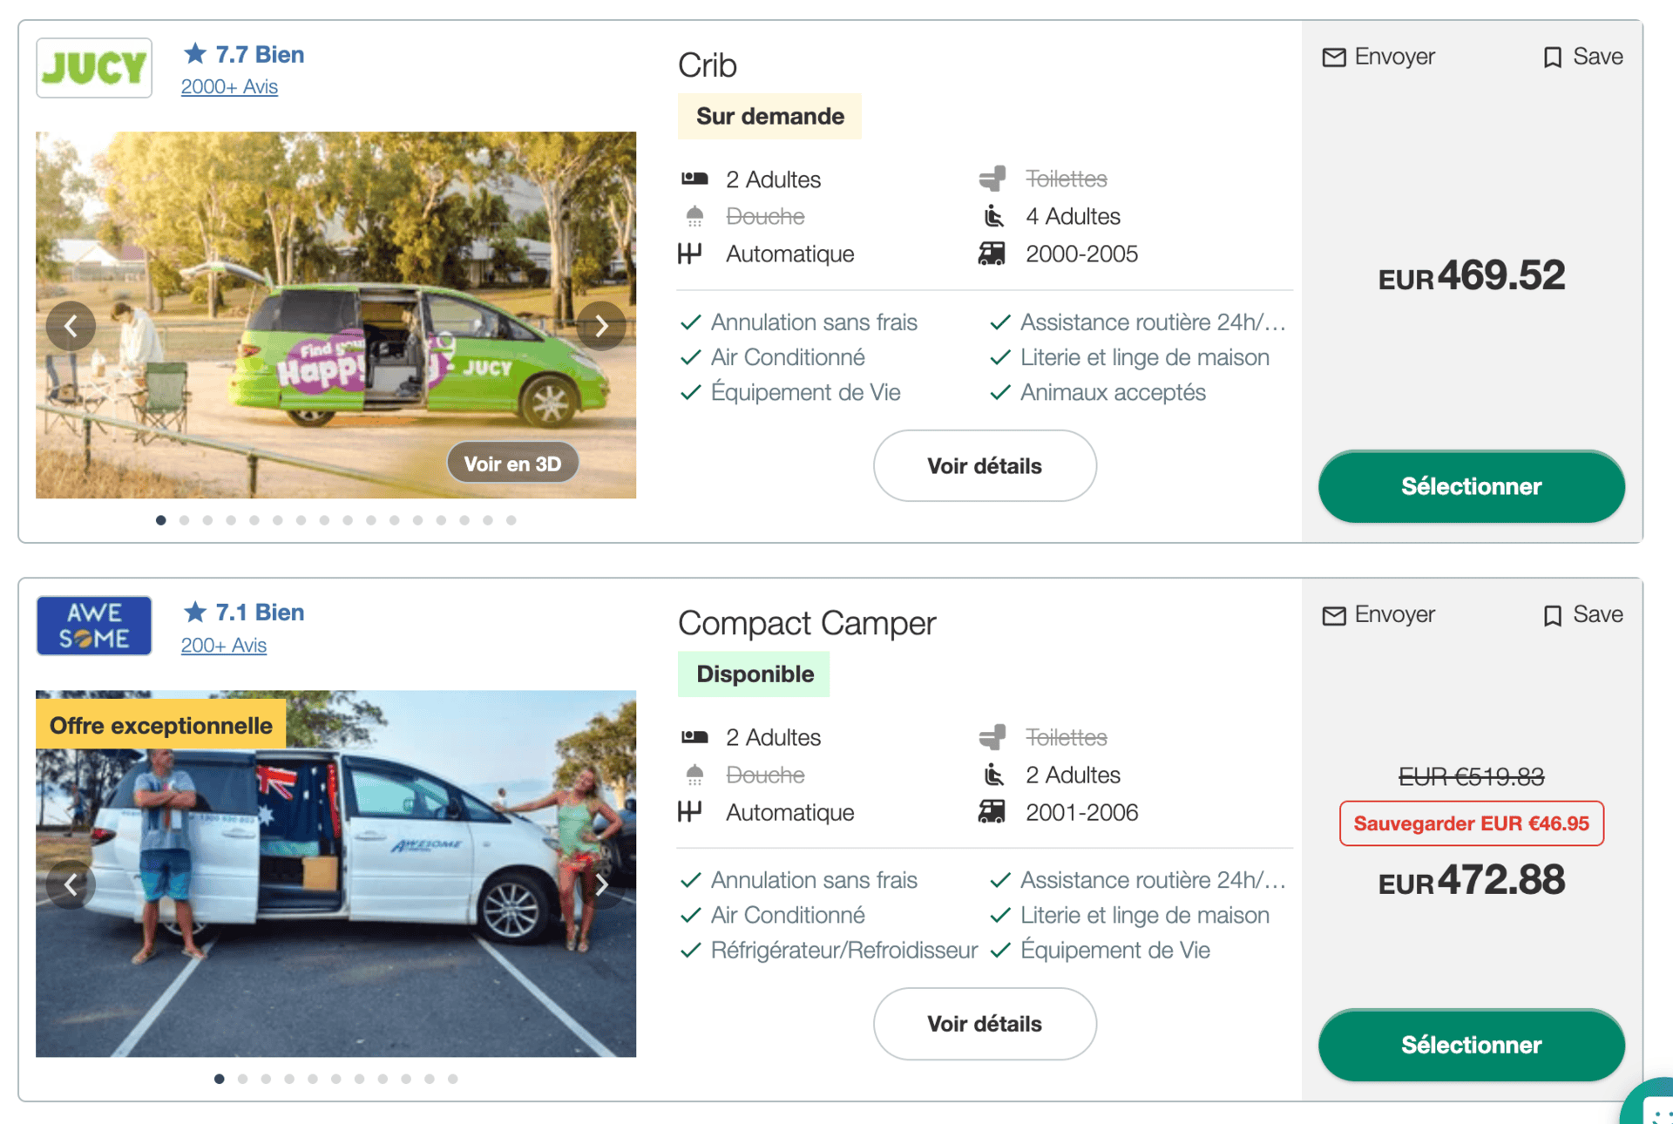Click the Awesome Campers logo

point(94,626)
